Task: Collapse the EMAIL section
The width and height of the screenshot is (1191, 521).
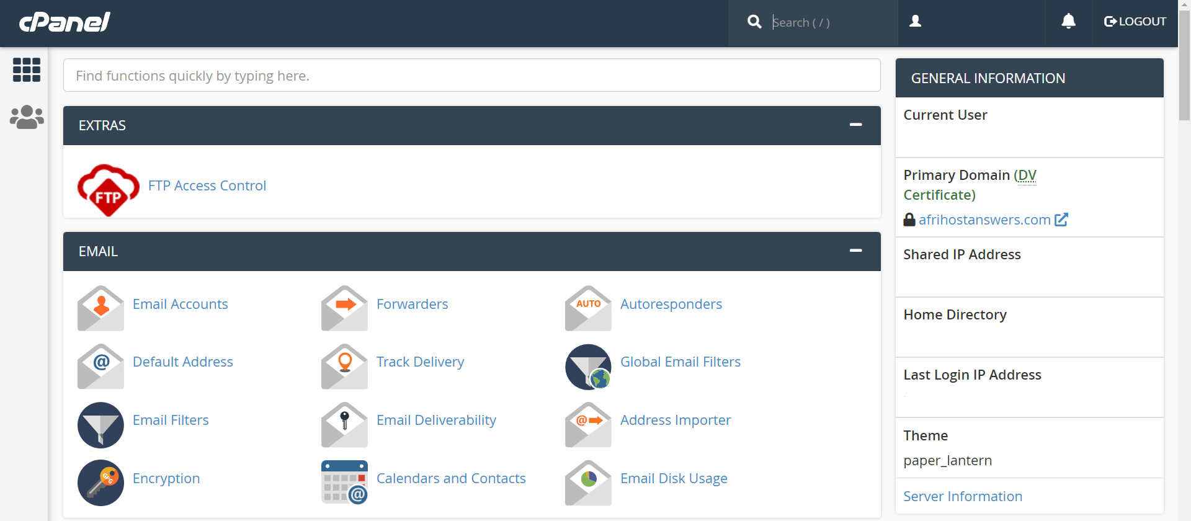Action: point(855,251)
